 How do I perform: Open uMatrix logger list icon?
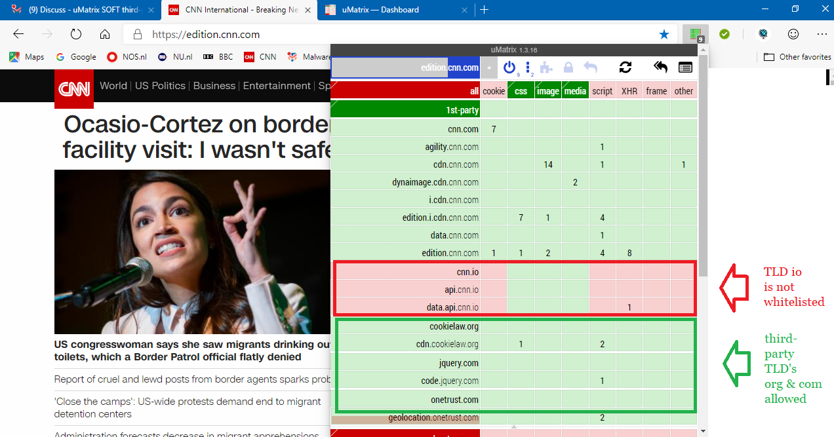685,67
